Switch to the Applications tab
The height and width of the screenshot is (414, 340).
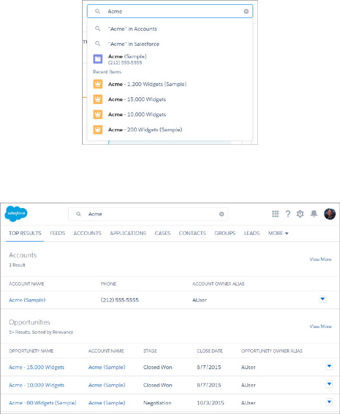pos(128,233)
